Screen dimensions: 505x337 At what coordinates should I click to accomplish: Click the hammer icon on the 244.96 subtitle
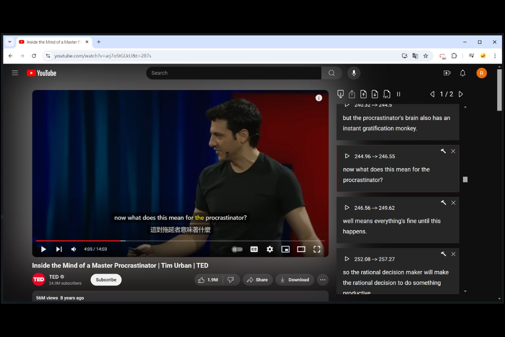tap(443, 151)
